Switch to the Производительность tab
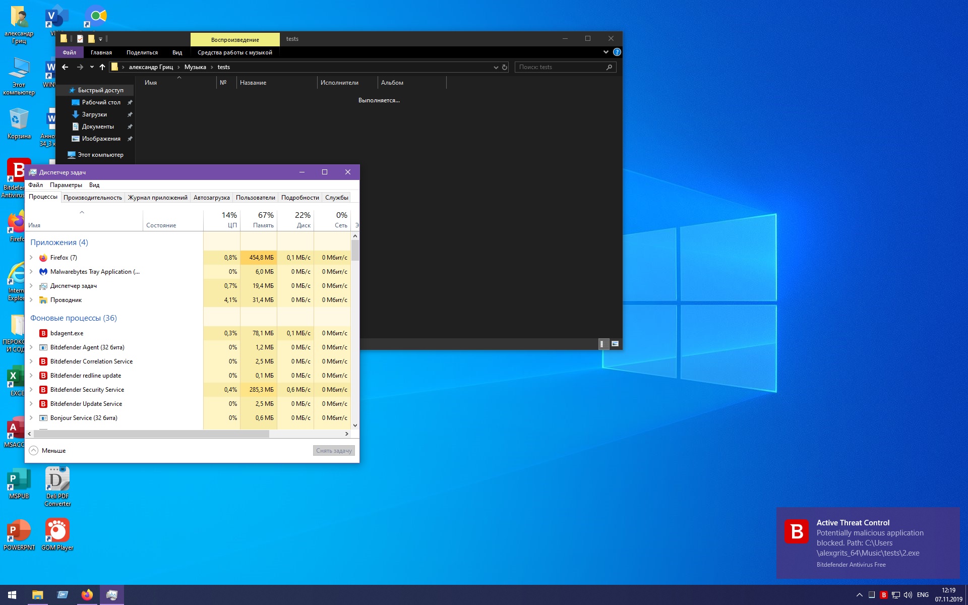This screenshot has width=968, height=605. 93,198
